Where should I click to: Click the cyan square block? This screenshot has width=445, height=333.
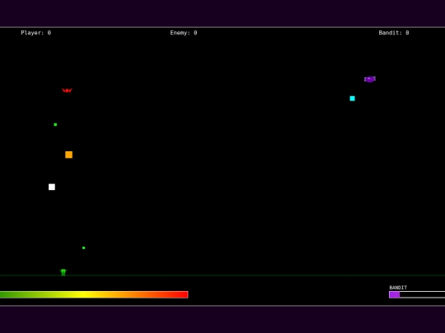coord(352,99)
